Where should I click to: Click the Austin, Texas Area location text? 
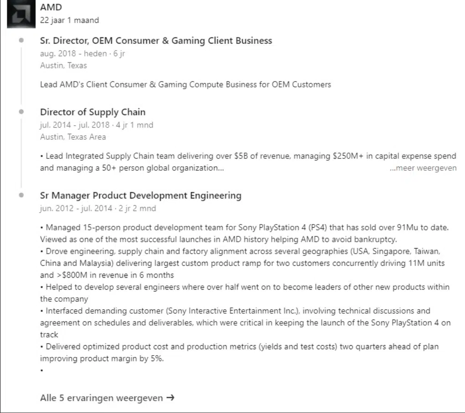click(x=73, y=137)
